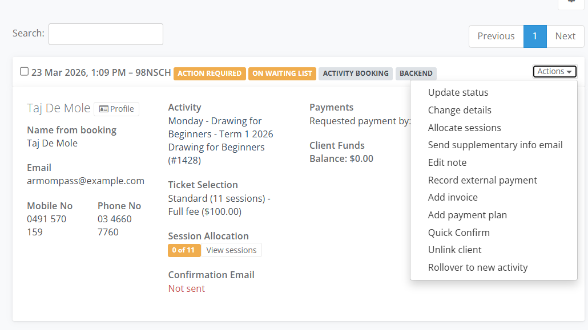Click the View sessions button
The image size is (588, 330).
pos(231,250)
